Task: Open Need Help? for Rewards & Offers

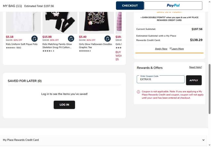Action: 195,67
